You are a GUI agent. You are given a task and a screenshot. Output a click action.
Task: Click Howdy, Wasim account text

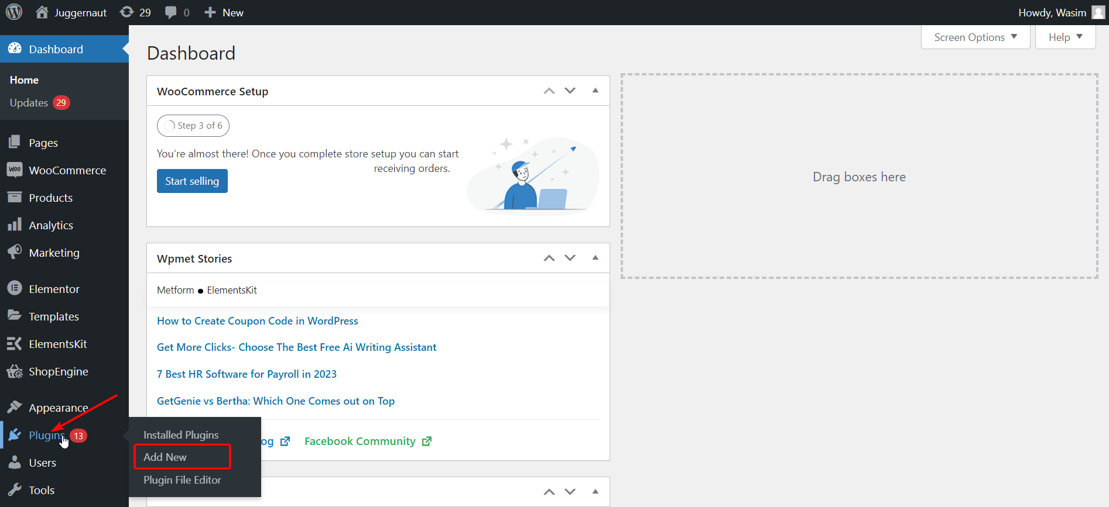(x=1052, y=12)
